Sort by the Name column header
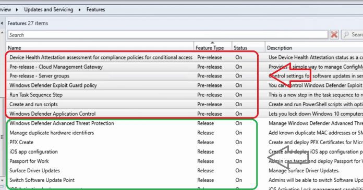 point(100,47)
